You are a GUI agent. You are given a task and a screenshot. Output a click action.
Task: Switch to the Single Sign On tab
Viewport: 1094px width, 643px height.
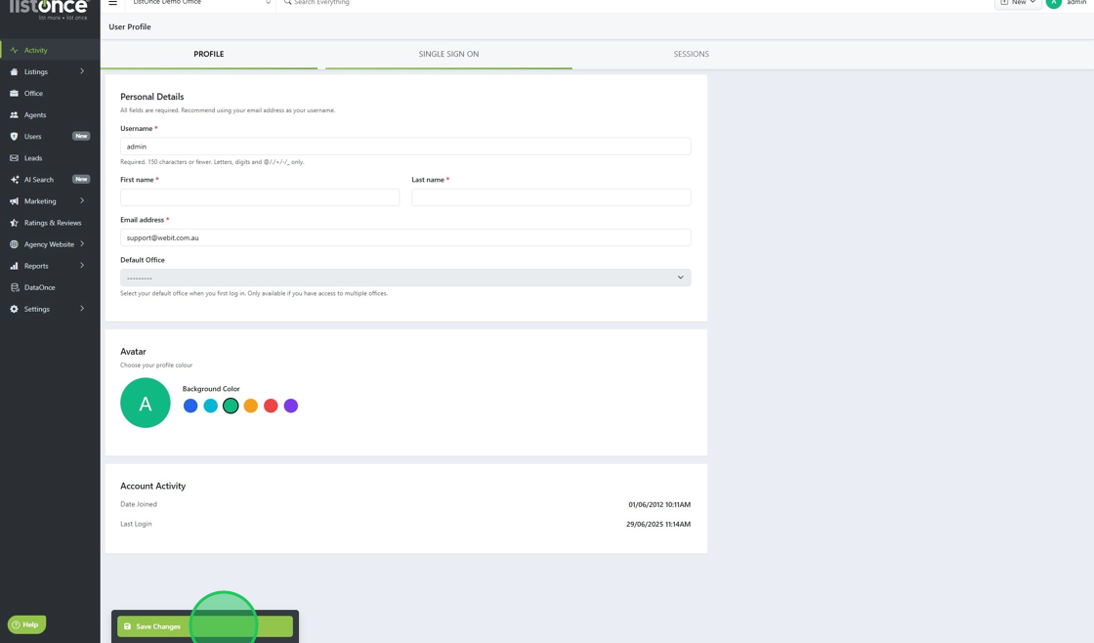coord(448,54)
